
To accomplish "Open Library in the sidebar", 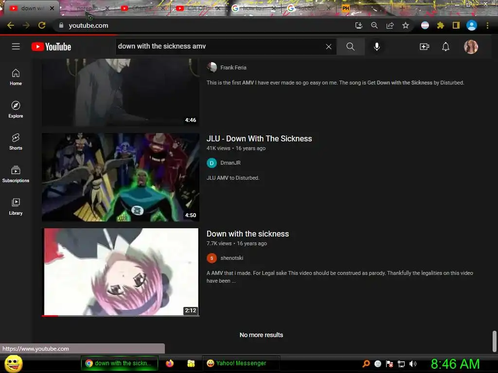I will (16, 207).
